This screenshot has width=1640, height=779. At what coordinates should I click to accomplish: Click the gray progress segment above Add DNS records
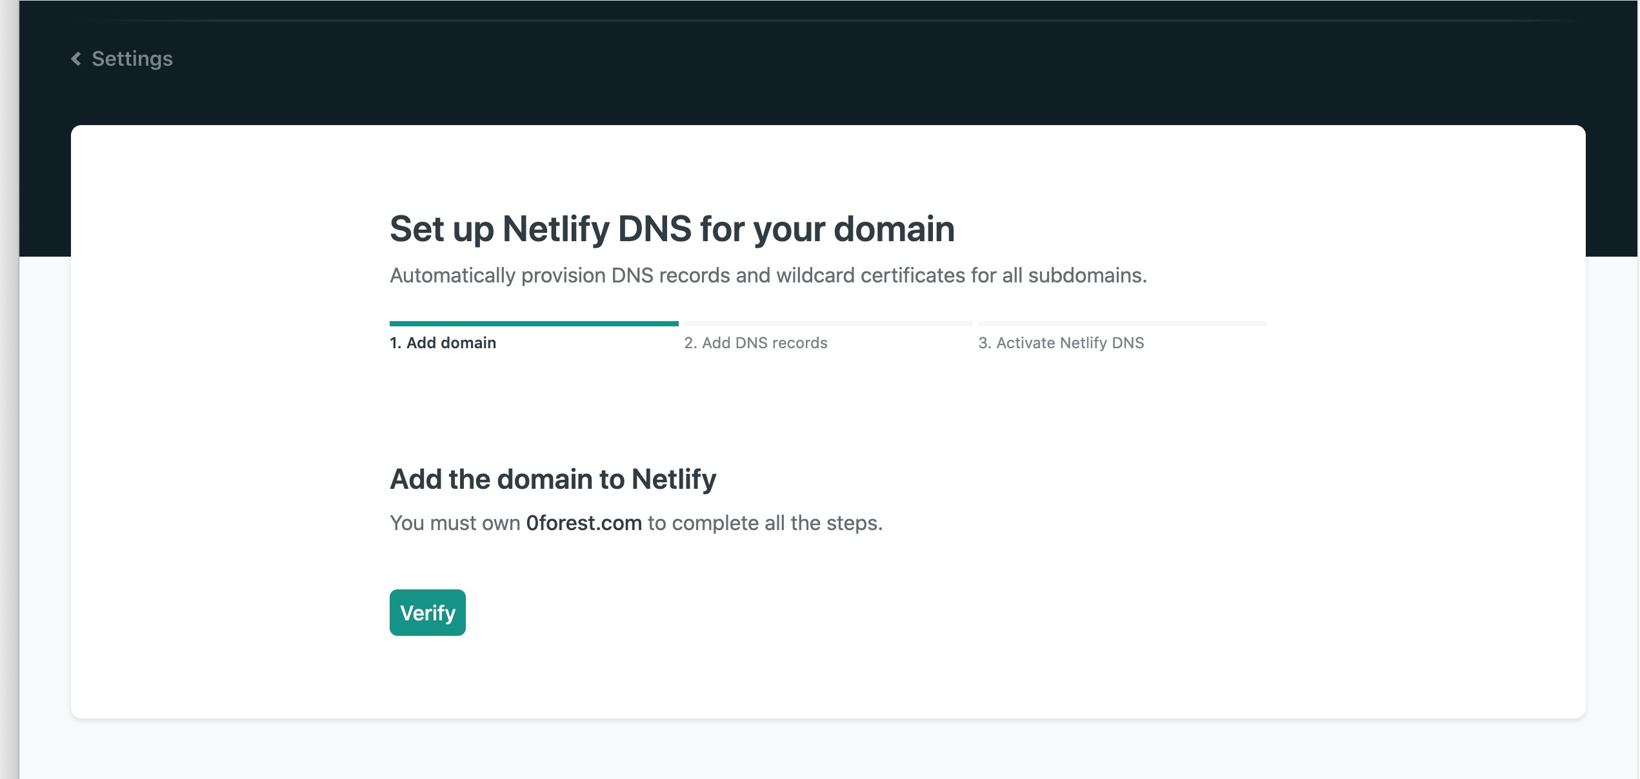tap(828, 323)
